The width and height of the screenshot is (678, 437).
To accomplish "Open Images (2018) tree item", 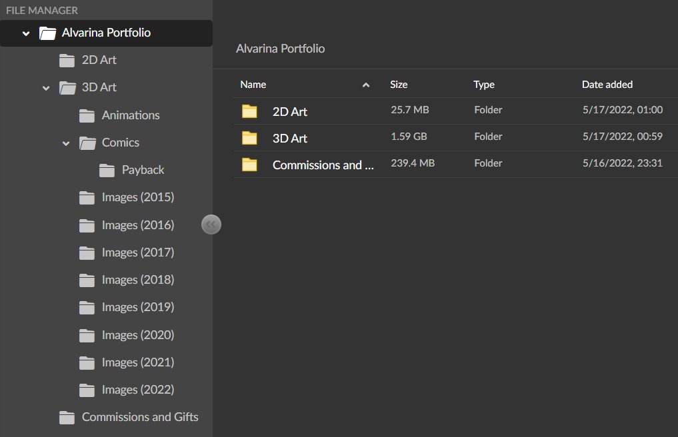I will 138,280.
